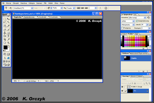Toggle the Zoptymalizowany checkbox

[137, 21]
